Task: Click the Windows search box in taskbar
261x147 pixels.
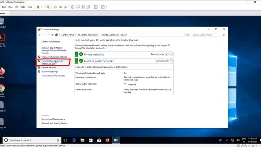Action: (32, 140)
